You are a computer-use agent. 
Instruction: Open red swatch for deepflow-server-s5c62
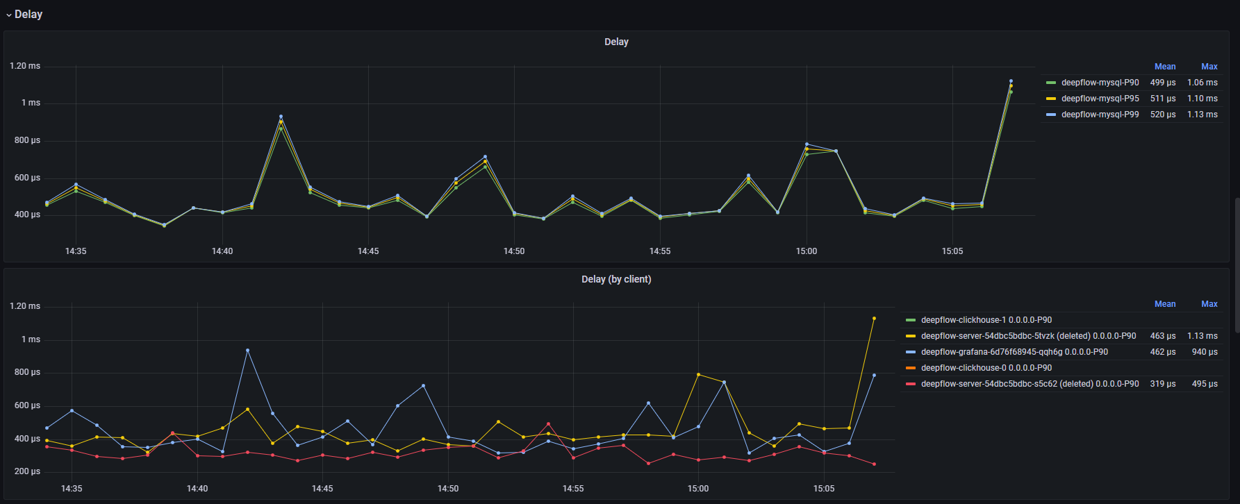[x=911, y=384]
